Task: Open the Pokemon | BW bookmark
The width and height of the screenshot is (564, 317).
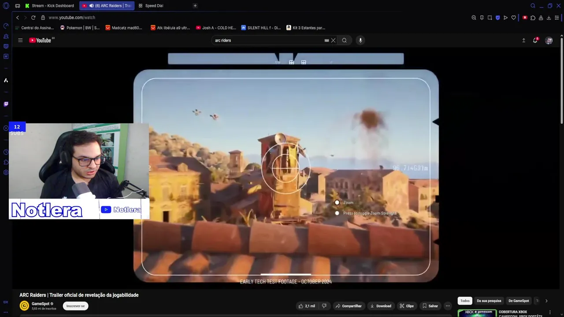Action: tap(80, 28)
